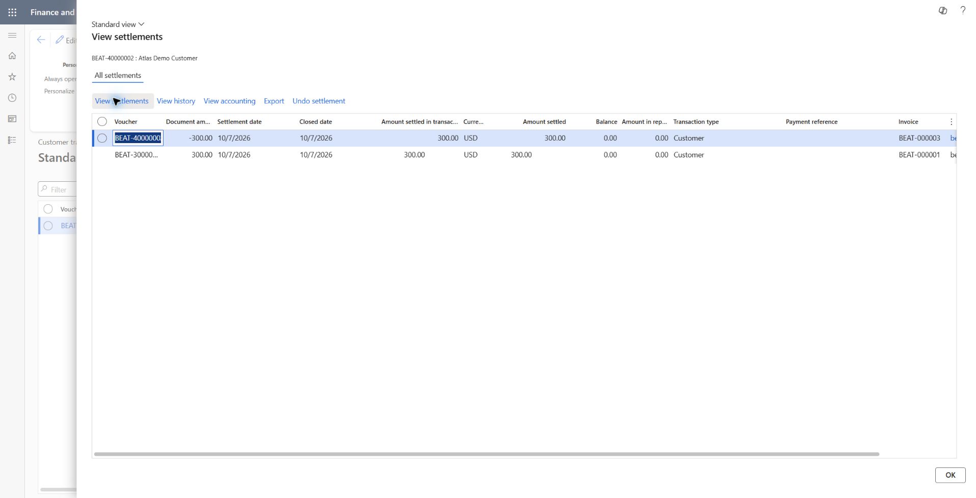Screen dimensions: 976x498
Task: Sort by Settlement date column header
Action: point(239,122)
